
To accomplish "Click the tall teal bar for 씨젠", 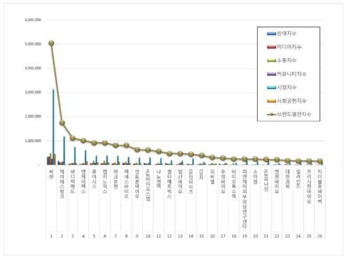I will point(53,127).
